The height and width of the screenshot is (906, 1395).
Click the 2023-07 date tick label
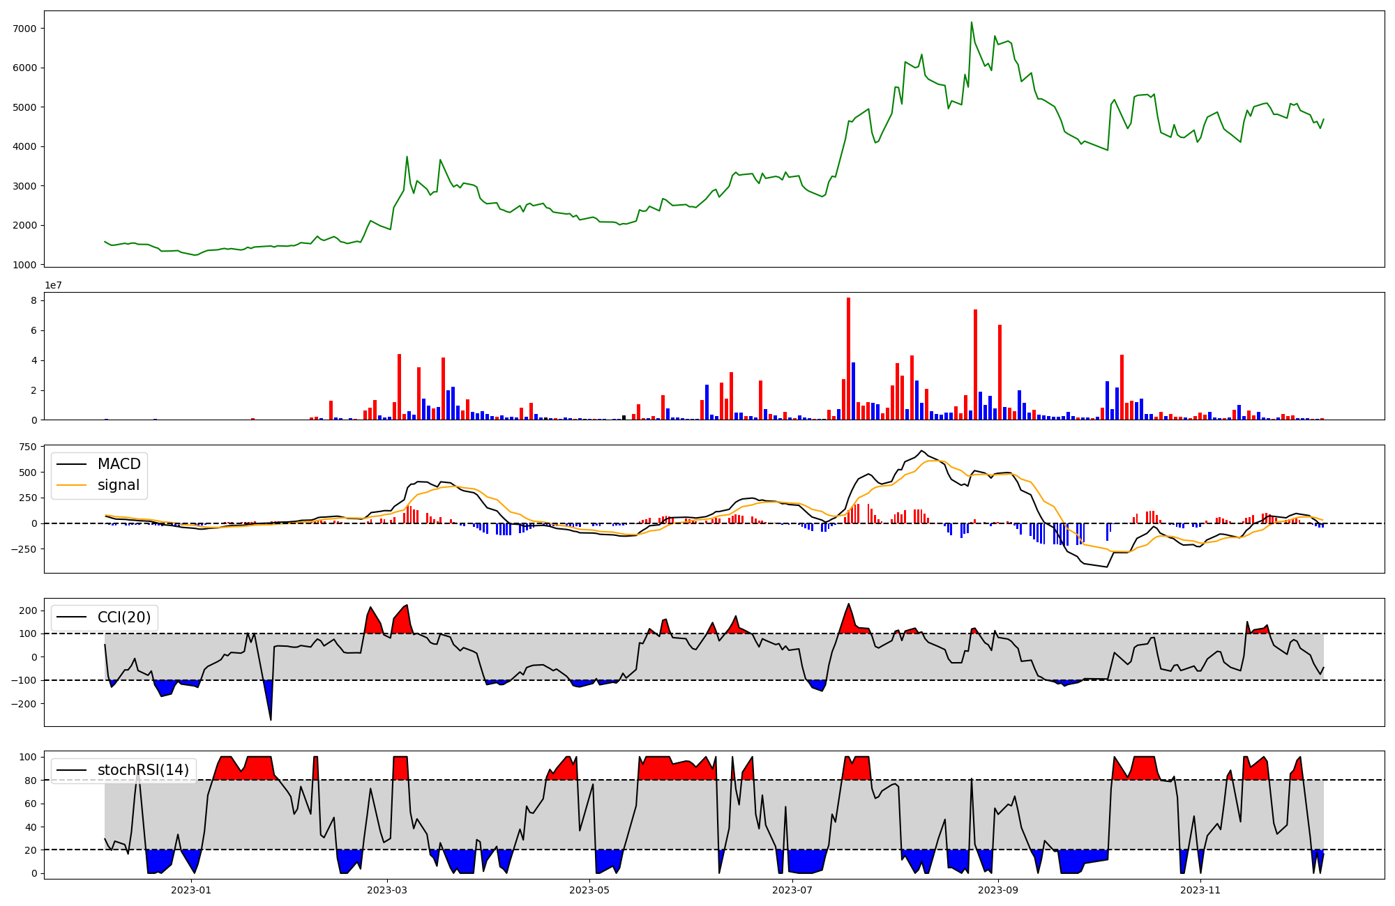(x=792, y=890)
